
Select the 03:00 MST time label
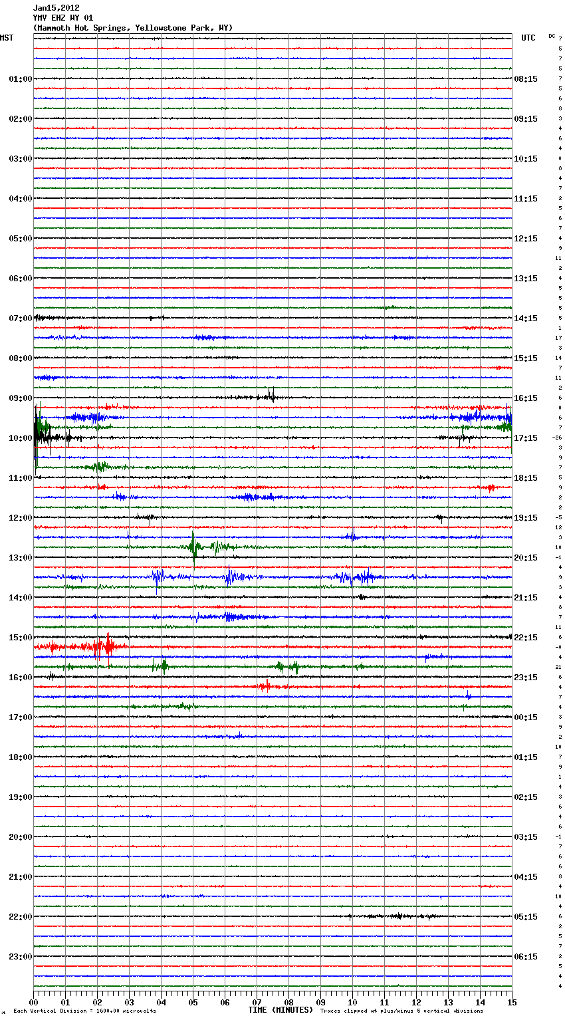coord(21,159)
